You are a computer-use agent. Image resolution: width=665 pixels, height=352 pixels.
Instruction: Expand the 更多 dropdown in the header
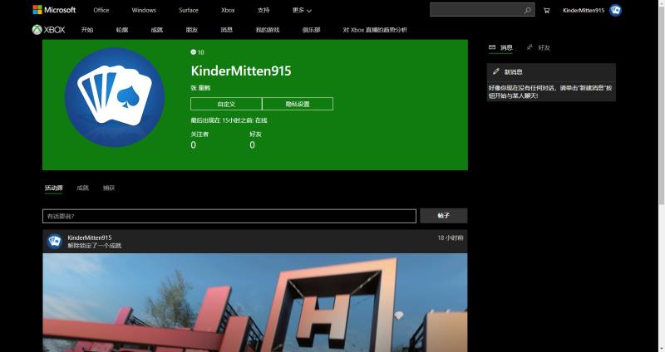(302, 10)
